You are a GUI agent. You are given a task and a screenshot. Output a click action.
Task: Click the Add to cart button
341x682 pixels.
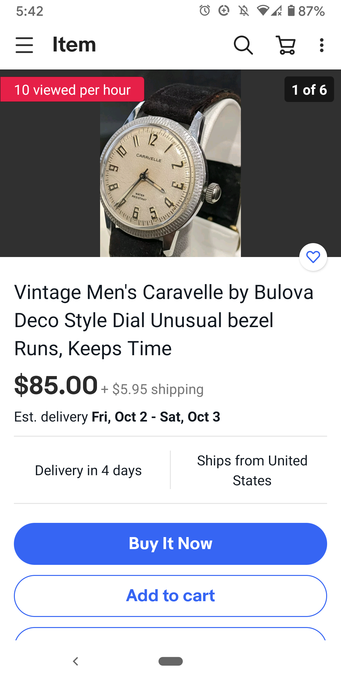pyautogui.click(x=170, y=596)
